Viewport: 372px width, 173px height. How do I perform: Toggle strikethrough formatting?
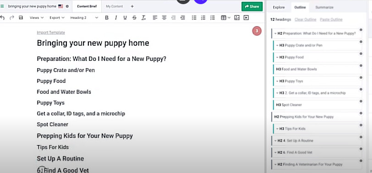click(x=134, y=17)
